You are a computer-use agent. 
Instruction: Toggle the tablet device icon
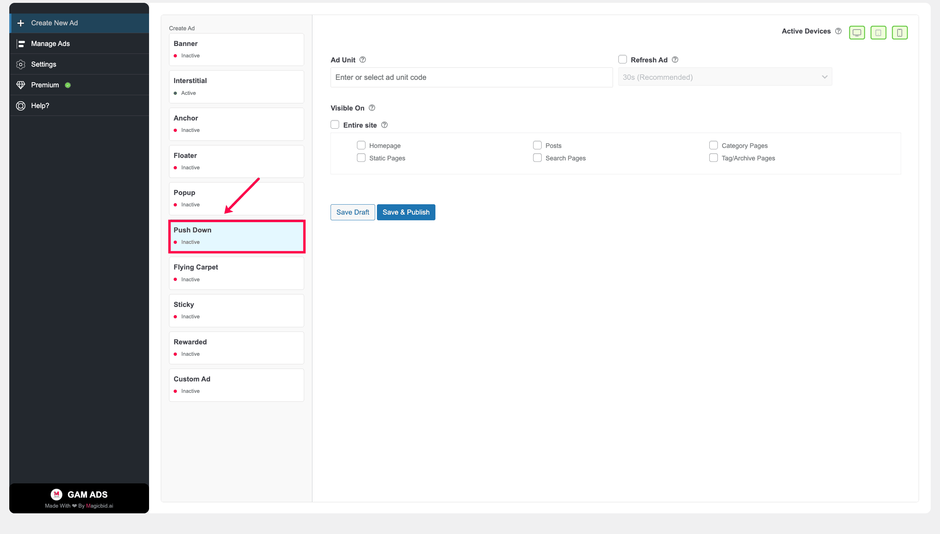[878, 33]
